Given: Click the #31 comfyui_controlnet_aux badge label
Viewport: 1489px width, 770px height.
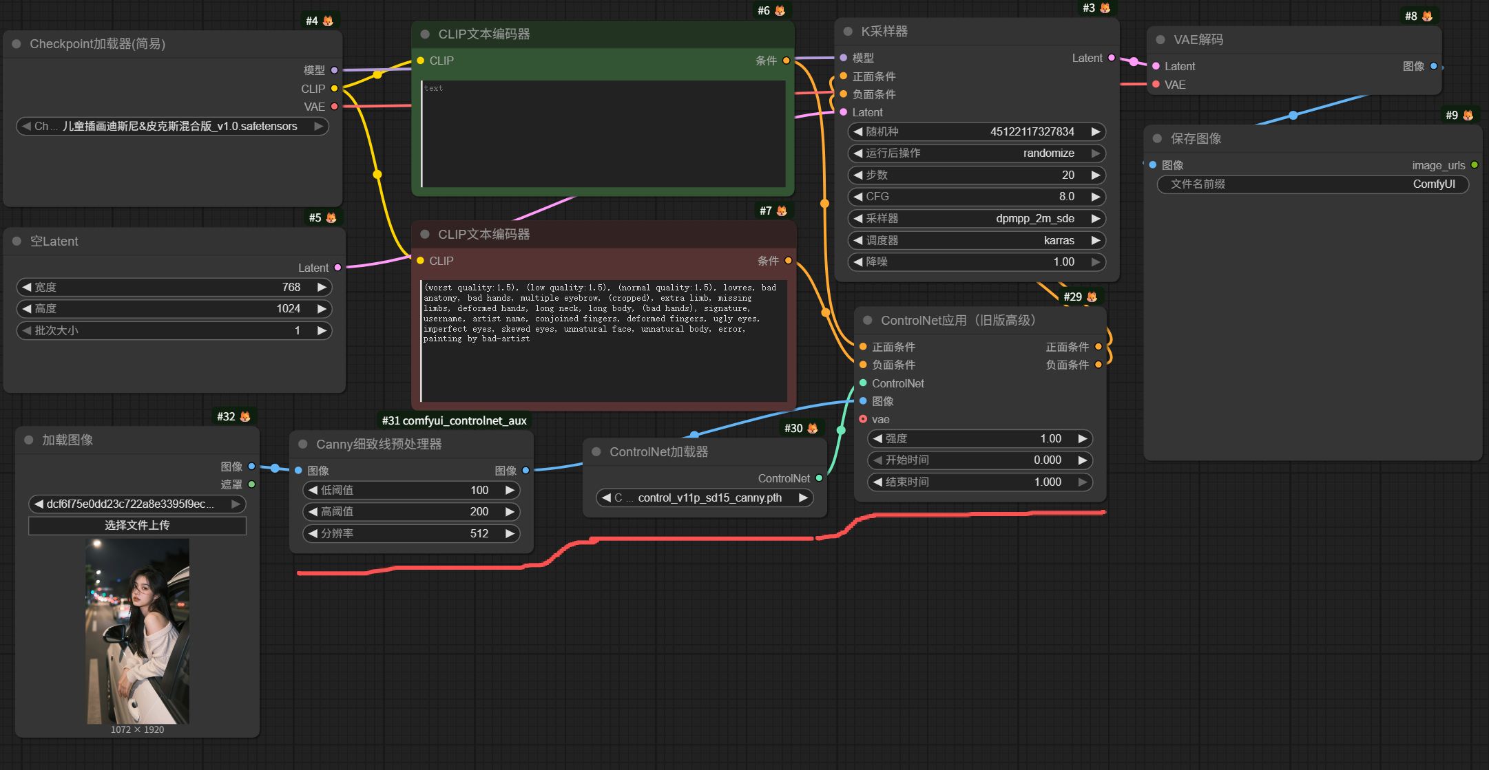Looking at the screenshot, I should [x=454, y=420].
